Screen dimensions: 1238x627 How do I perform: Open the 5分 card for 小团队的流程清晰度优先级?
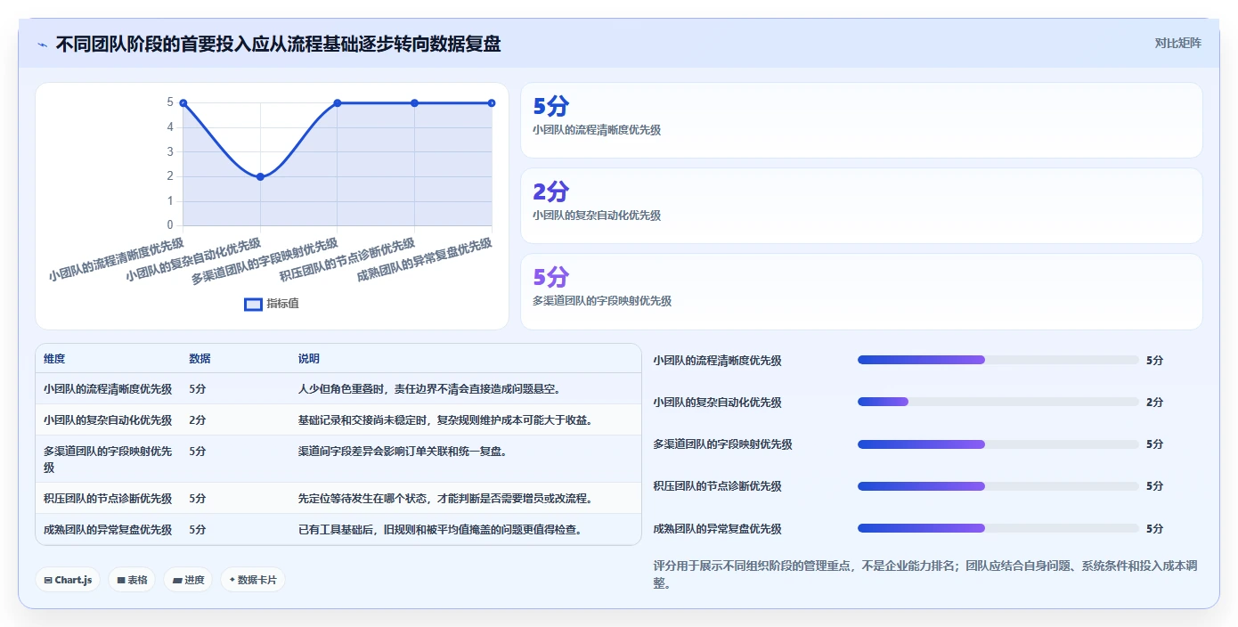(x=861, y=120)
